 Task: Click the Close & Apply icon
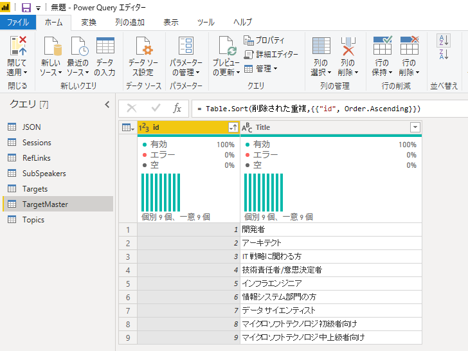(18, 46)
